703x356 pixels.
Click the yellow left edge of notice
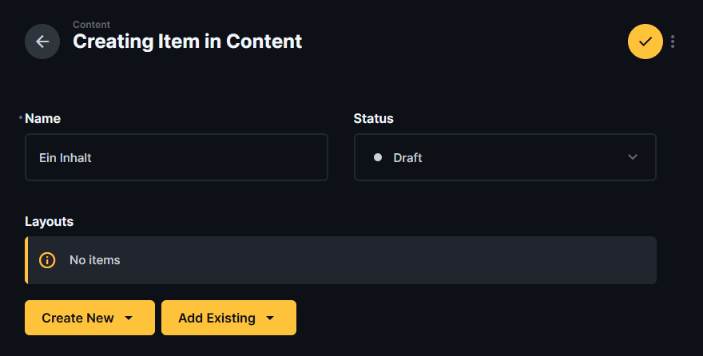(26, 260)
